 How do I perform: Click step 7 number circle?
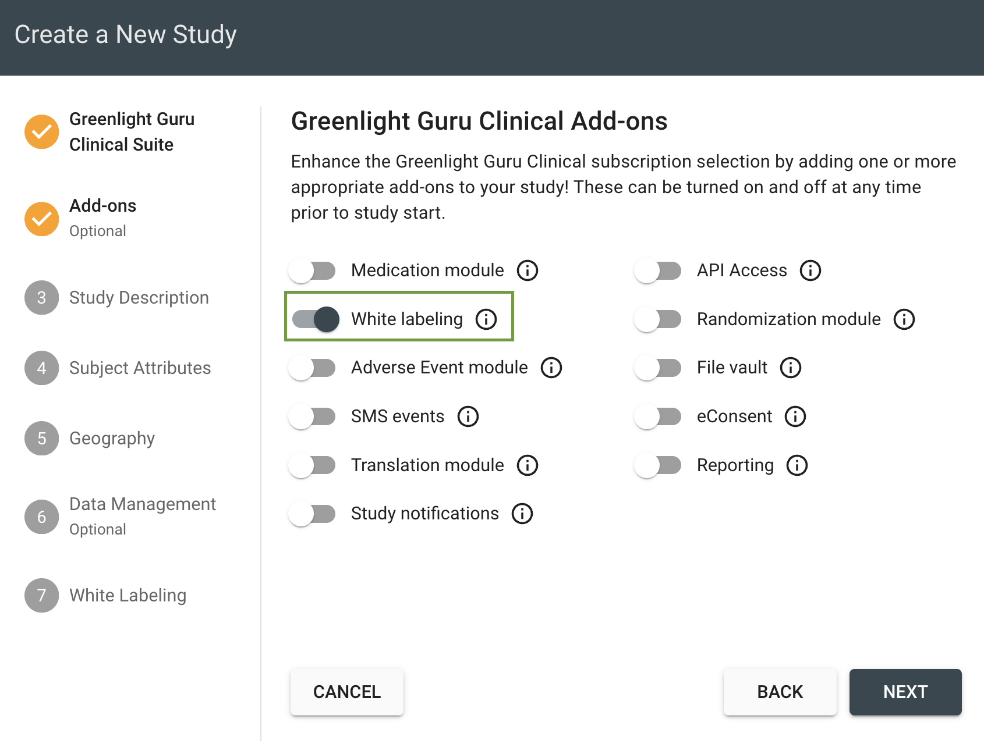(41, 596)
